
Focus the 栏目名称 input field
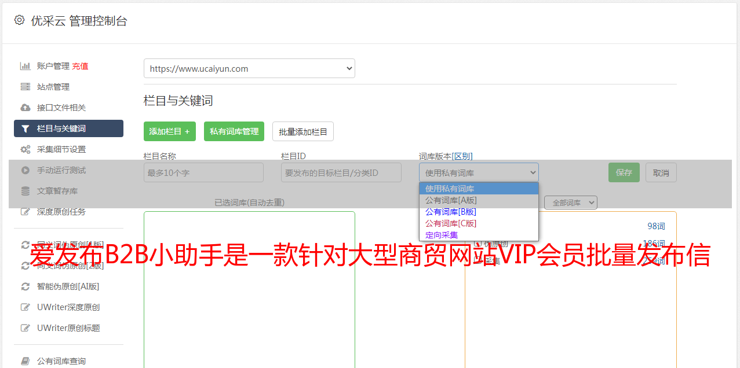pyautogui.click(x=203, y=172)
